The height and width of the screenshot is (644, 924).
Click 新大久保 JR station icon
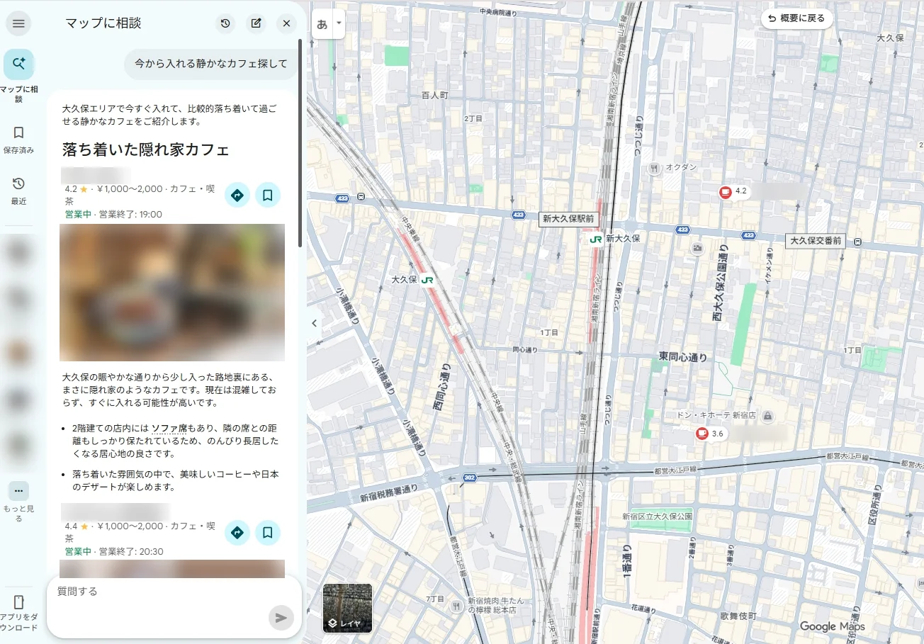(596, 239)
